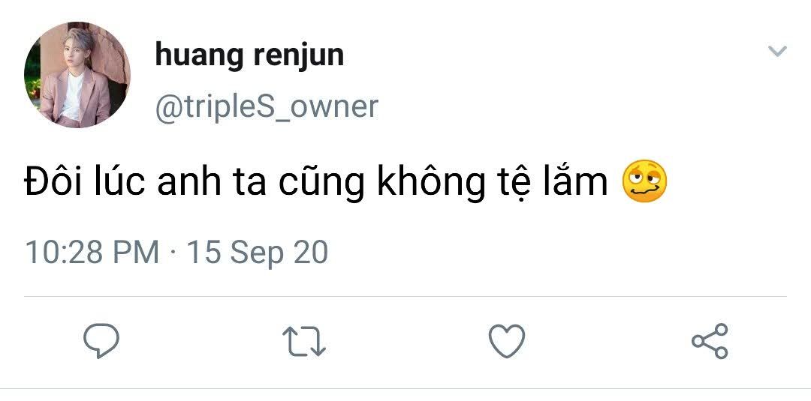
Task: Click the display name huang renjun
Action: point(249,55)
